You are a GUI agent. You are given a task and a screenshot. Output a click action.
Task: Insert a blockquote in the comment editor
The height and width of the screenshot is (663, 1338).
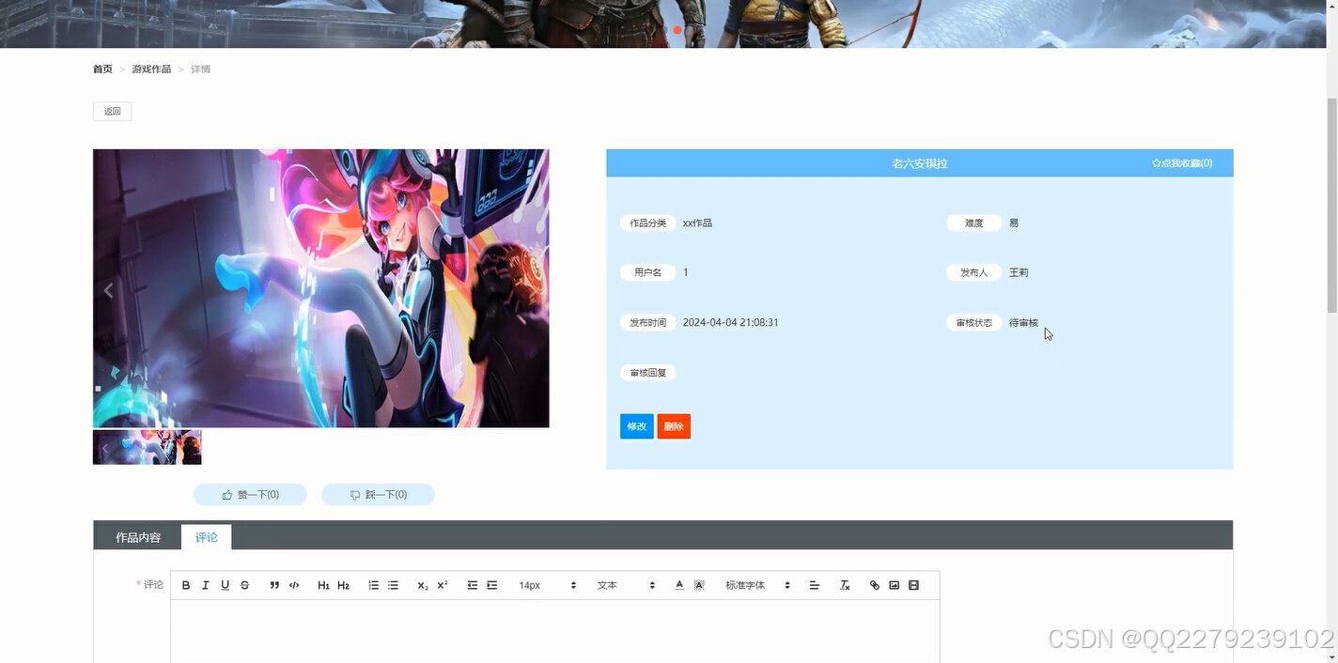(x=274, y=584)
